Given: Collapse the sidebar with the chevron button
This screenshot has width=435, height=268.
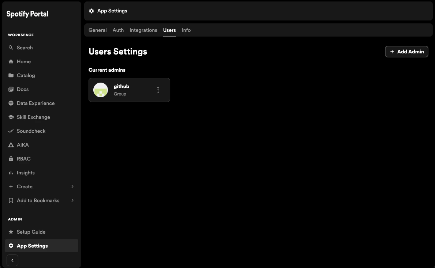Looking at the screenshot, I should (12, 260).
